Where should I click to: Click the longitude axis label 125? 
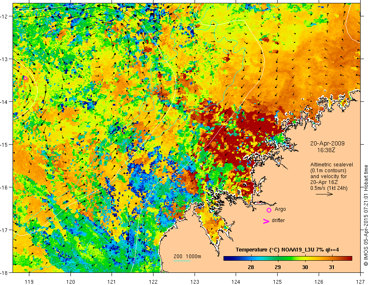[x=278, y=282]
